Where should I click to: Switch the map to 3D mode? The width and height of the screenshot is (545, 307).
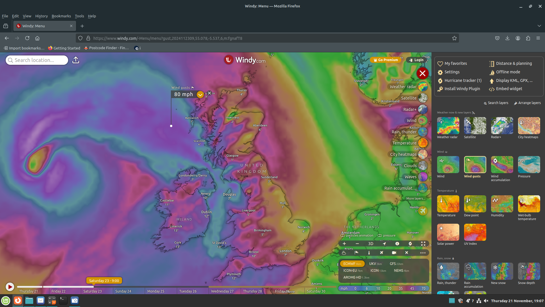coord(371,244)
